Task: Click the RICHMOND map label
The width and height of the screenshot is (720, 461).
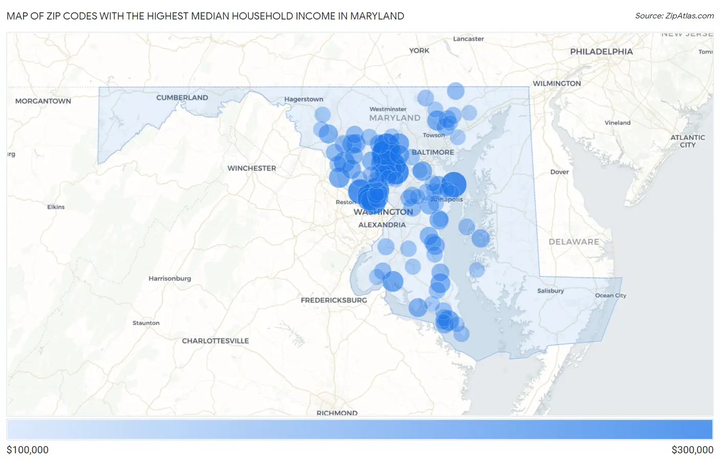Action: [x=337, y=413]
